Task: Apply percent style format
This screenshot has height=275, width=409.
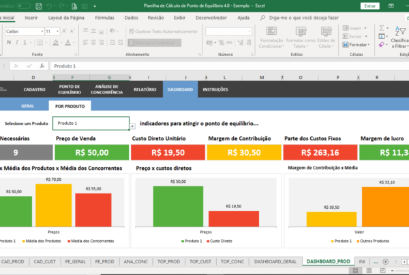Action: point(222,42)
